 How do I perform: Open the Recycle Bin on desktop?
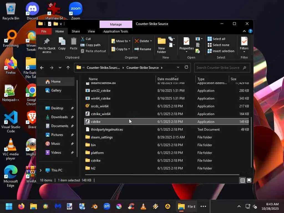tap(11, 11)
